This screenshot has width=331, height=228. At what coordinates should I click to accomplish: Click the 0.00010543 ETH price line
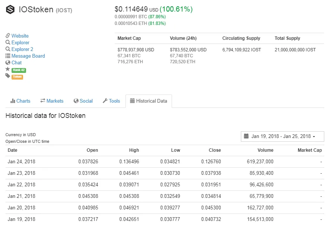pyautogui.click(x=140, y=23)
